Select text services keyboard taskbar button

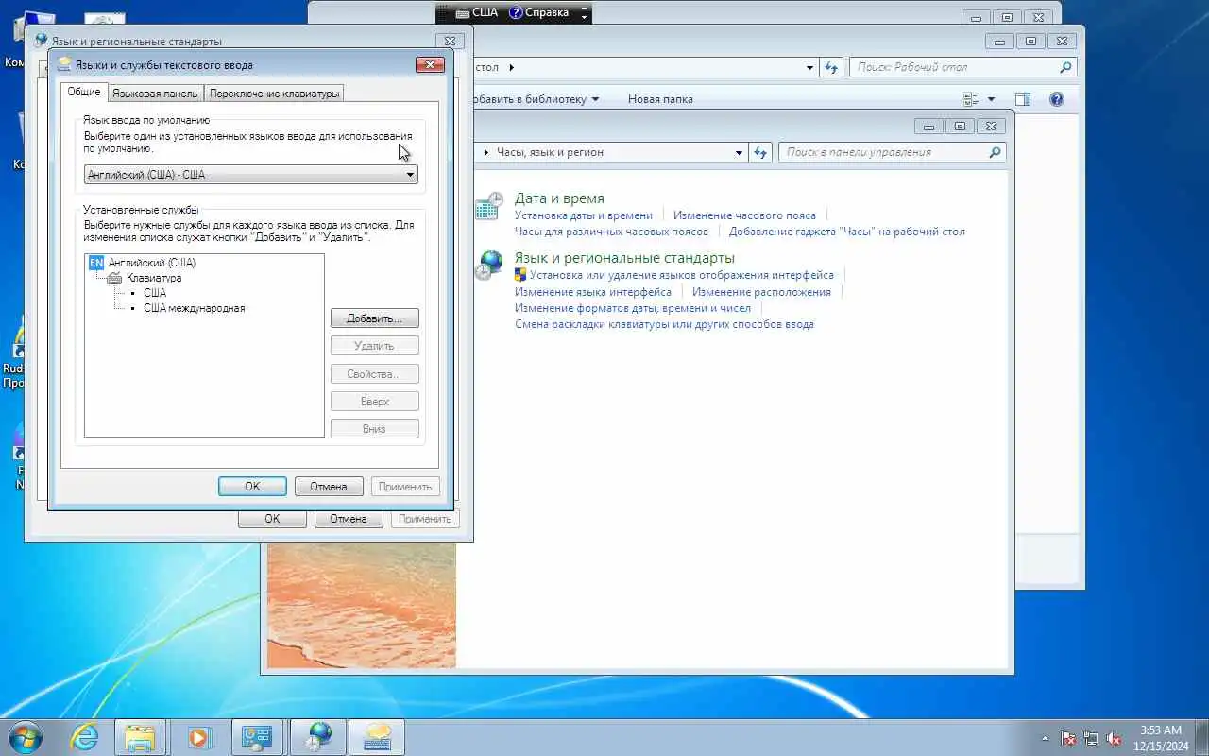tap(377, 736)
